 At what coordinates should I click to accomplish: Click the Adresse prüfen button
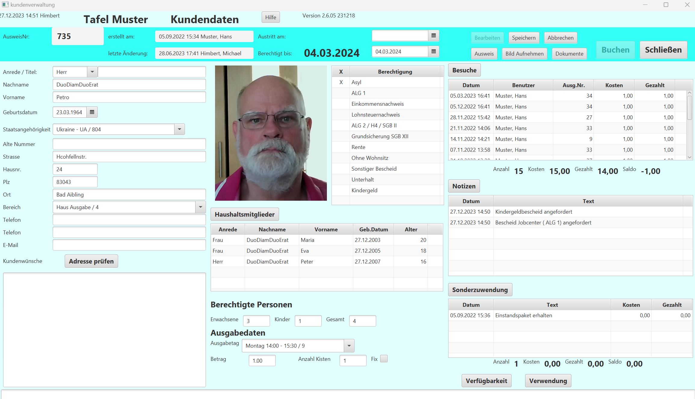(x=91, y=261)
